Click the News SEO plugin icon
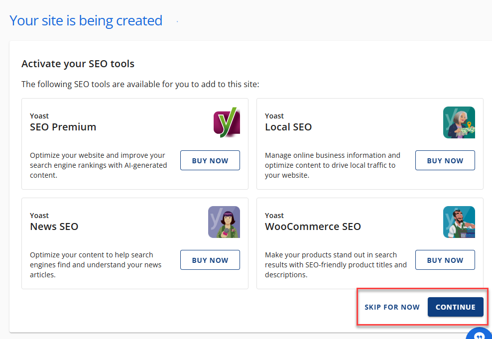Image resolution: width=492 pixels, height=339 pixels. coord(224,222)
